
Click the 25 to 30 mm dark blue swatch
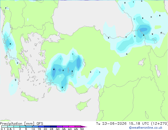coord(54,127)
